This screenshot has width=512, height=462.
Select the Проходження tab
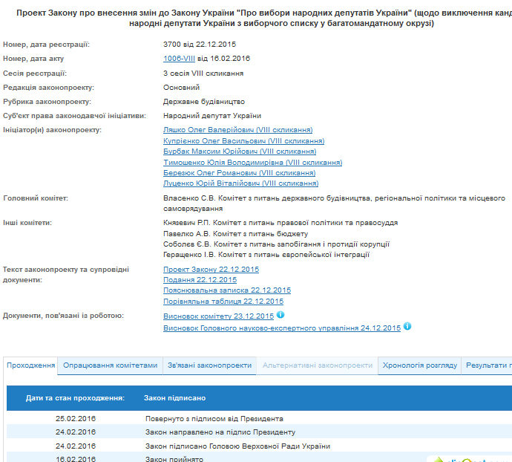tap(30, 365)
